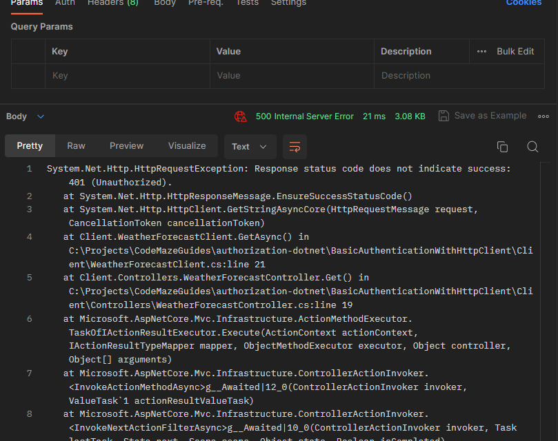Copy response body using copy icon
558x441 pixels.
click(502, 146)
